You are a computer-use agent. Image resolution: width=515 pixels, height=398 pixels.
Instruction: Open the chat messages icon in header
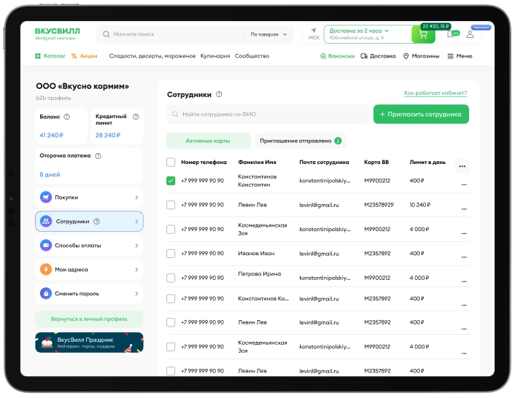pyautogui.click(x=452, y=34)
